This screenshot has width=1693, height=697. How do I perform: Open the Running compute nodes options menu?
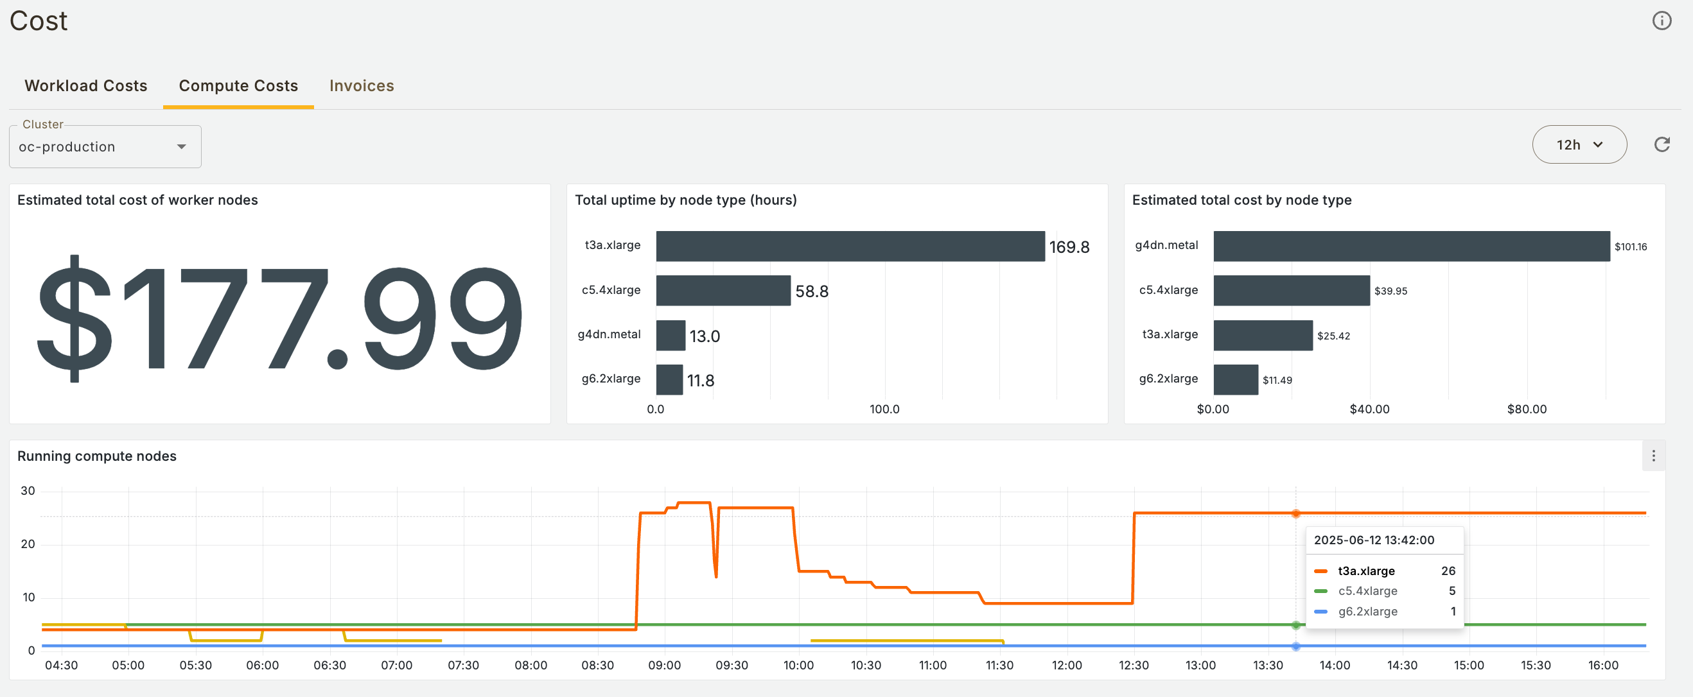(x=1653, y=455)
